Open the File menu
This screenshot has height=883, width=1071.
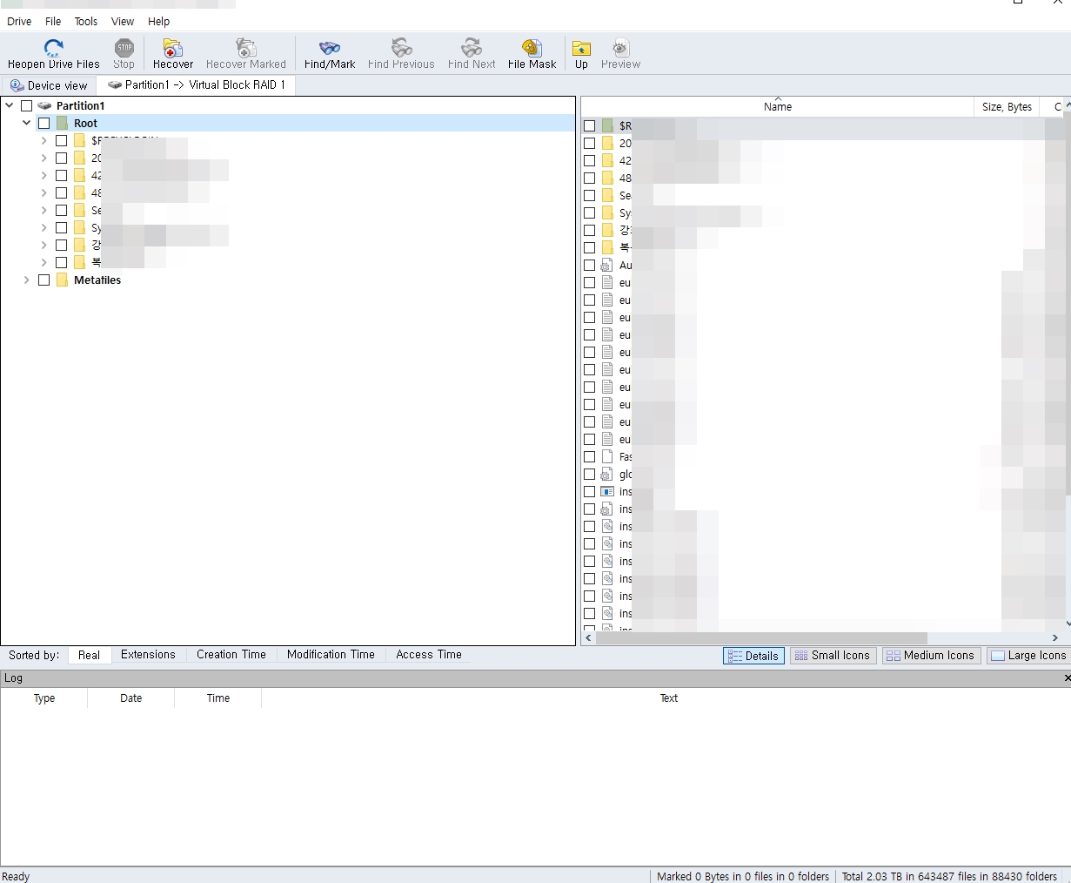coord(53,21)
